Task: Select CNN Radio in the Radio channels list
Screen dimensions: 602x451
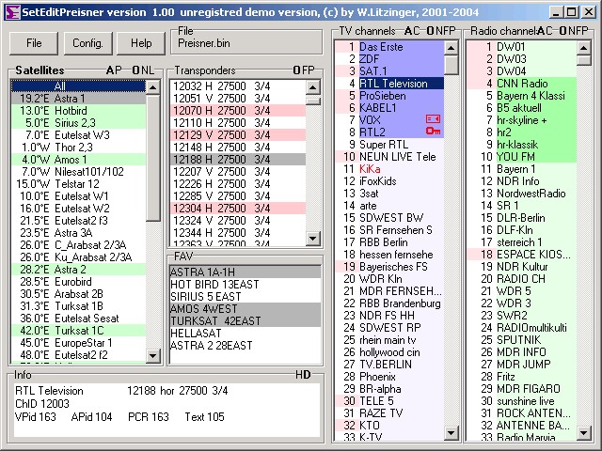Action: pyautogui.click(x=521, y=84)
